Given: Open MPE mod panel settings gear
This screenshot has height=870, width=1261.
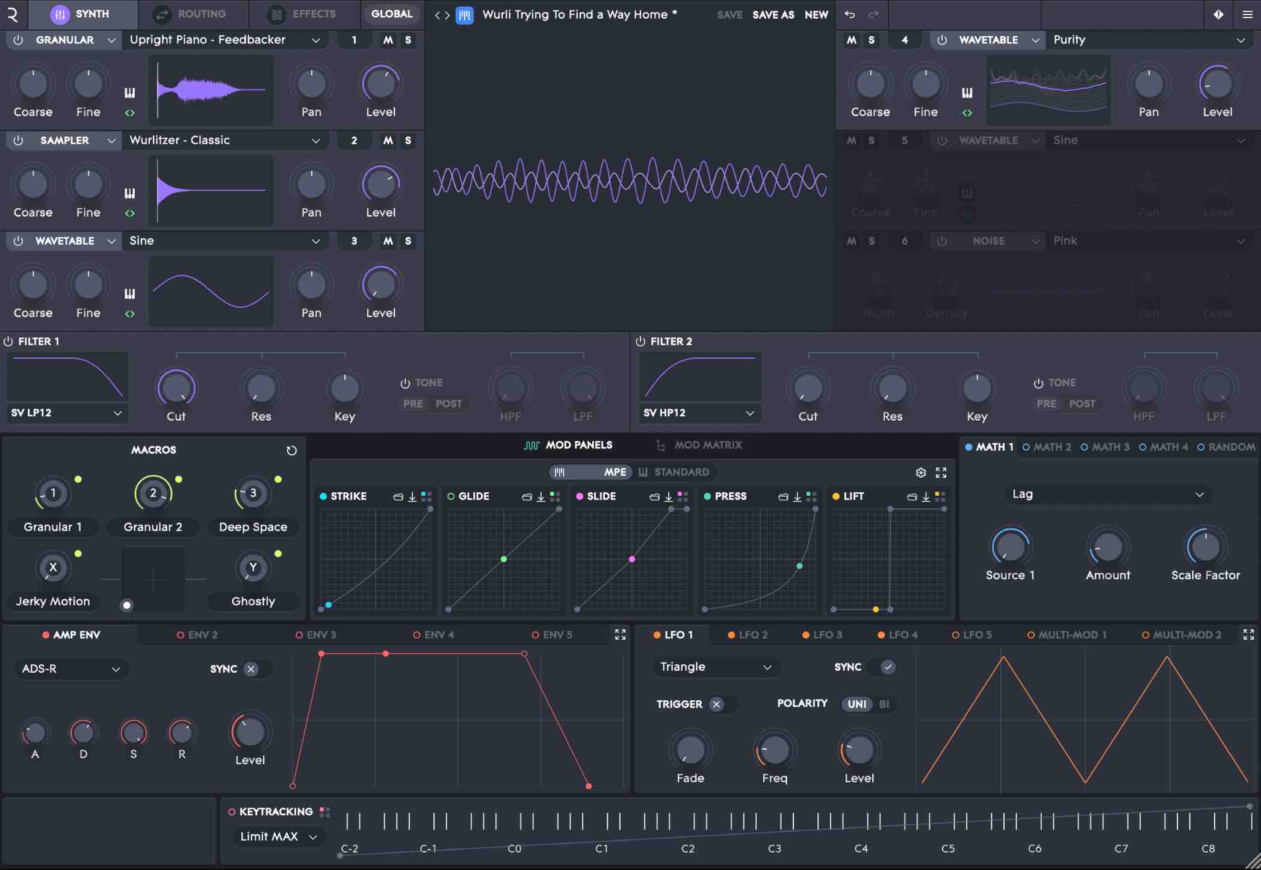Looking at the screenshot, I should (x=920, y=473).
